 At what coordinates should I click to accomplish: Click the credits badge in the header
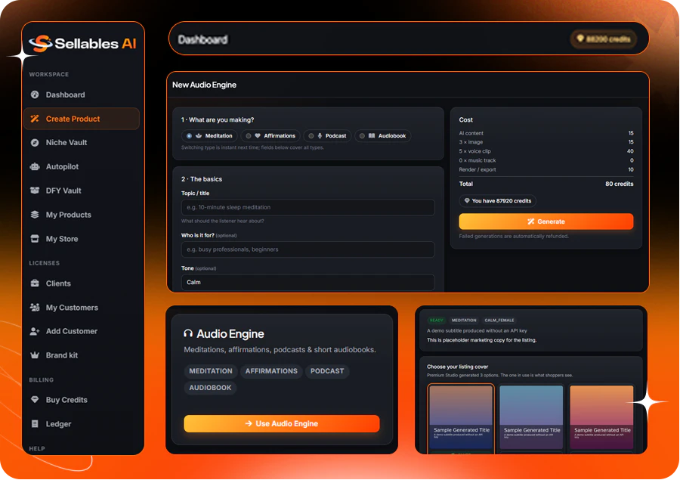(603, 39)
